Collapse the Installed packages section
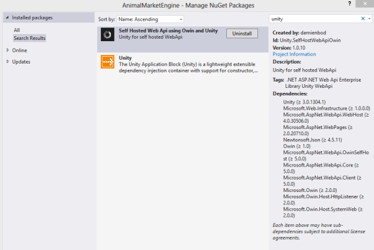The image size is (374, 250). click(x=7, y=19)
